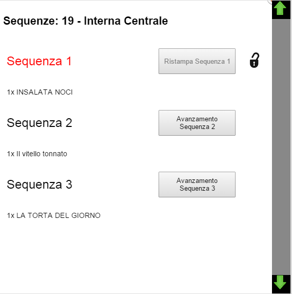292x294 pixels.
Task: Select the Sequenza 2 heading
Action: [x=40, y=123]
